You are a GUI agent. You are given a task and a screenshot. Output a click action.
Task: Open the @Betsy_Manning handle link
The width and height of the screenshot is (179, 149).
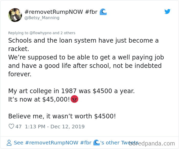42,18
